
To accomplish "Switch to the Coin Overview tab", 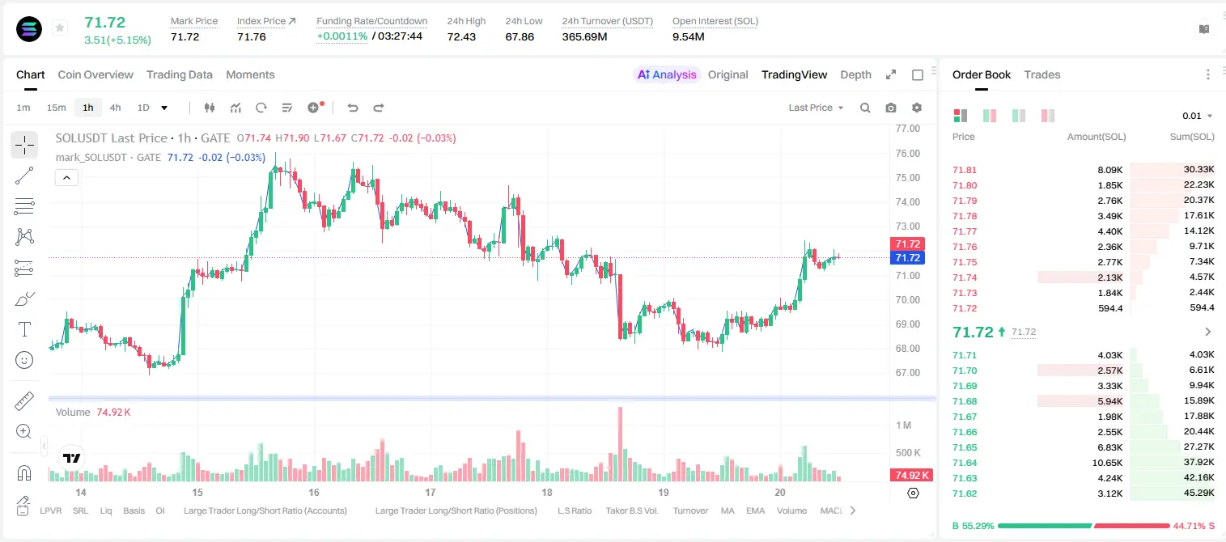I will coord(95,74).
